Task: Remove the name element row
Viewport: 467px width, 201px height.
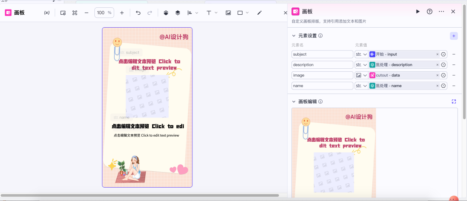Action: tap(454, 86)
